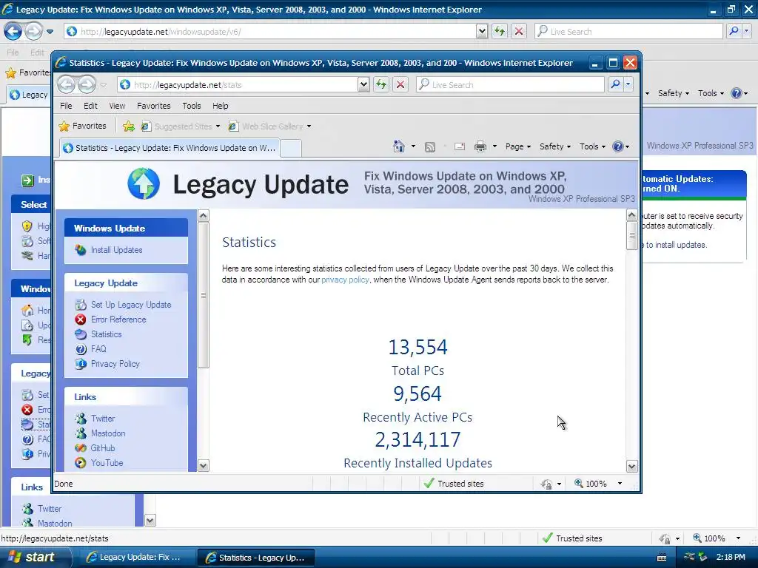The height and width of the screenshot is (568, 758).
Task: Click sidebar scrollbar up arrow
Action: (204, 215)
